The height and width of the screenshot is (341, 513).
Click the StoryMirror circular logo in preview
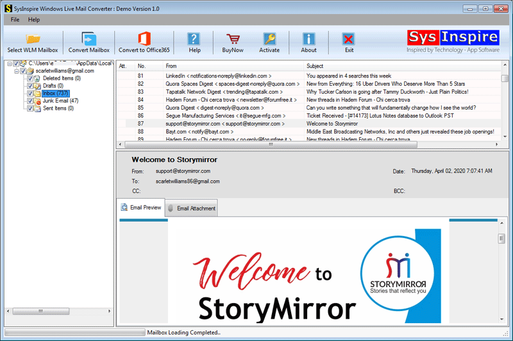pyautogui.click(x=398, y=273)
